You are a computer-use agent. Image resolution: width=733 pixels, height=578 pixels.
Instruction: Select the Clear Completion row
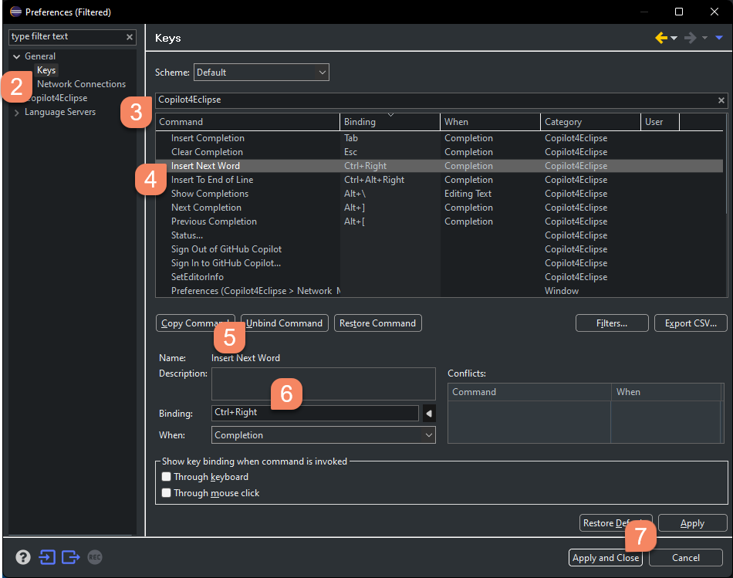point(439,152)
